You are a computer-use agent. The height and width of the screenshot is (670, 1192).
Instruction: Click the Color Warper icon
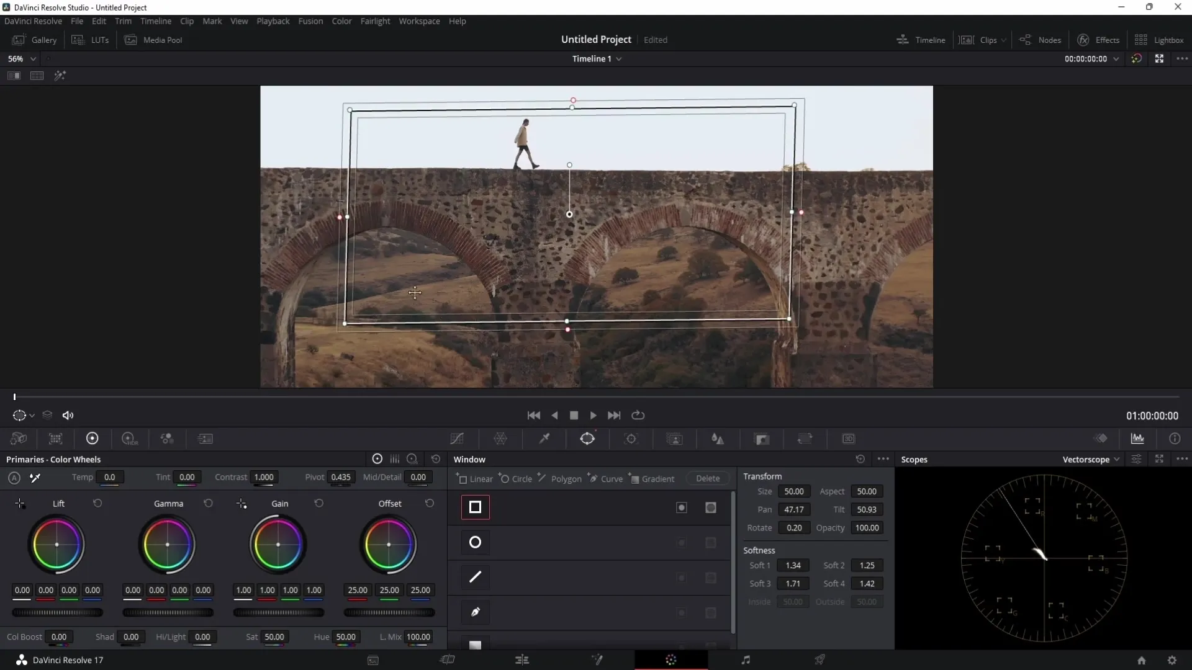(500, 439)
